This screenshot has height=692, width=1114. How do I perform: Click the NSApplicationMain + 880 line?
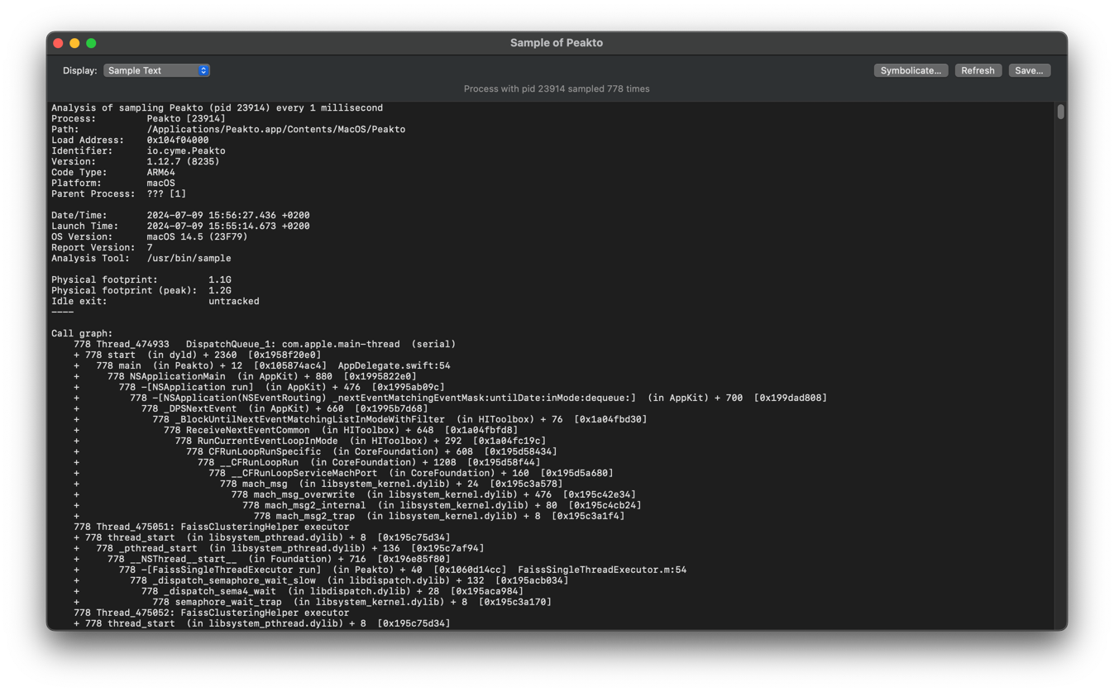245,376
